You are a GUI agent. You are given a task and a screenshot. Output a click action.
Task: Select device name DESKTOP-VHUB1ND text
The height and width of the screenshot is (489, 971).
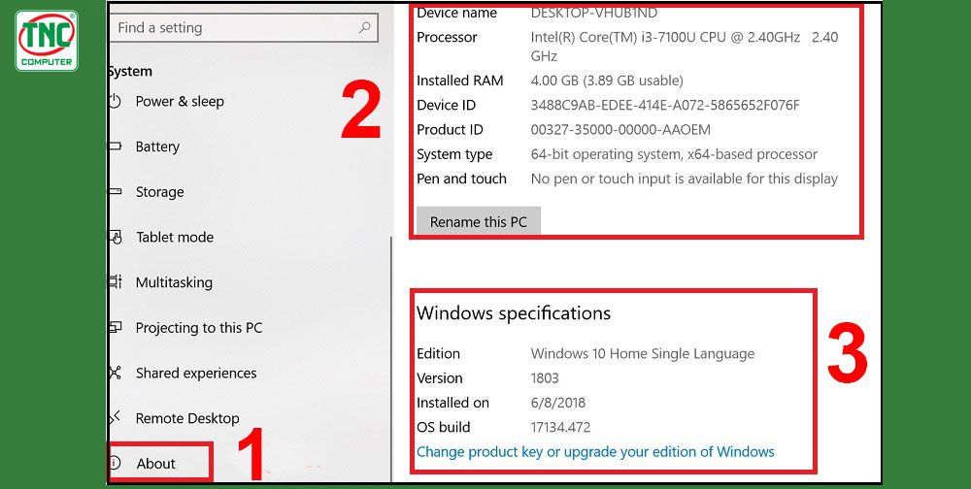point(594,12)
